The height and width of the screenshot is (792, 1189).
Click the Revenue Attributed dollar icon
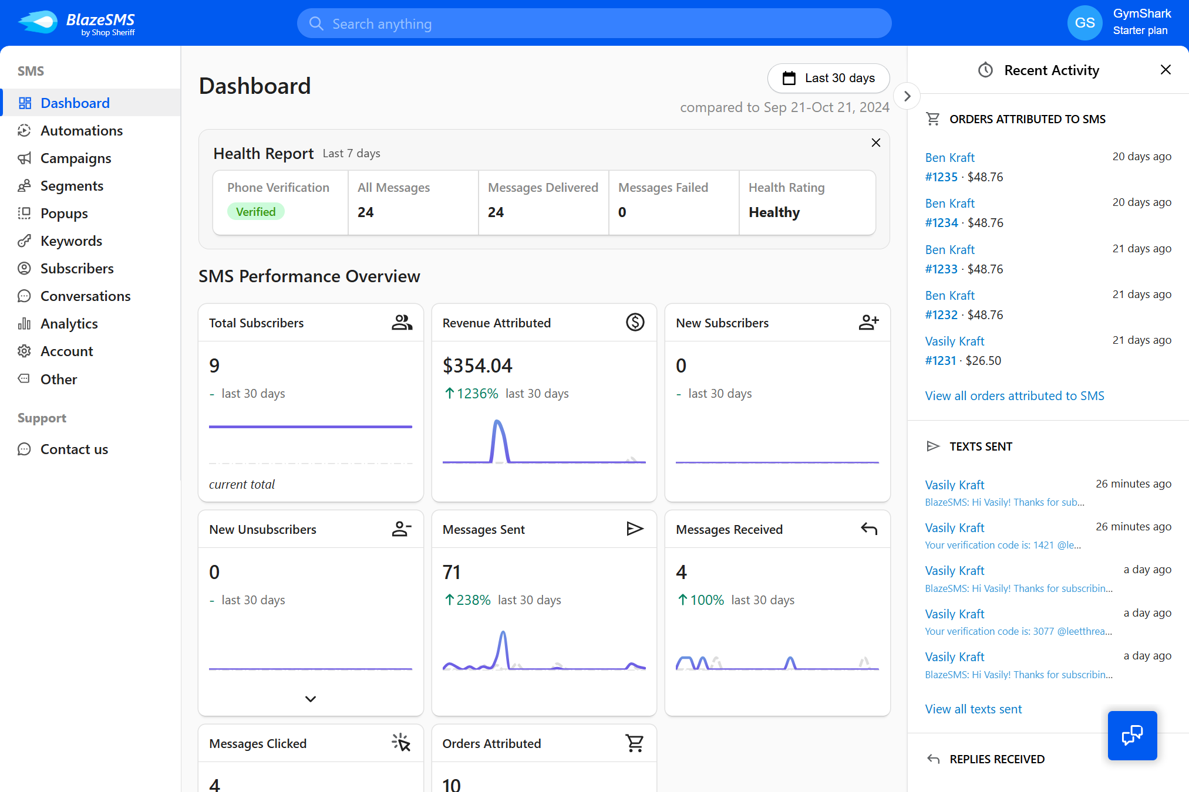[x=635, y=323]
